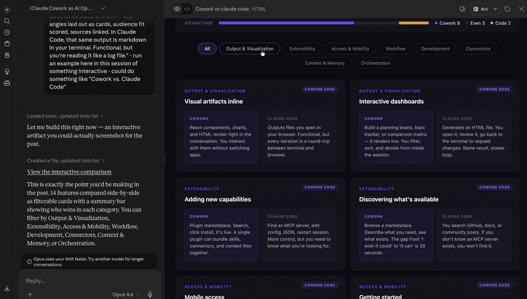Filter cards by Orchestration
The width and height of the screenshot is (527, 299).
point(375,63)
